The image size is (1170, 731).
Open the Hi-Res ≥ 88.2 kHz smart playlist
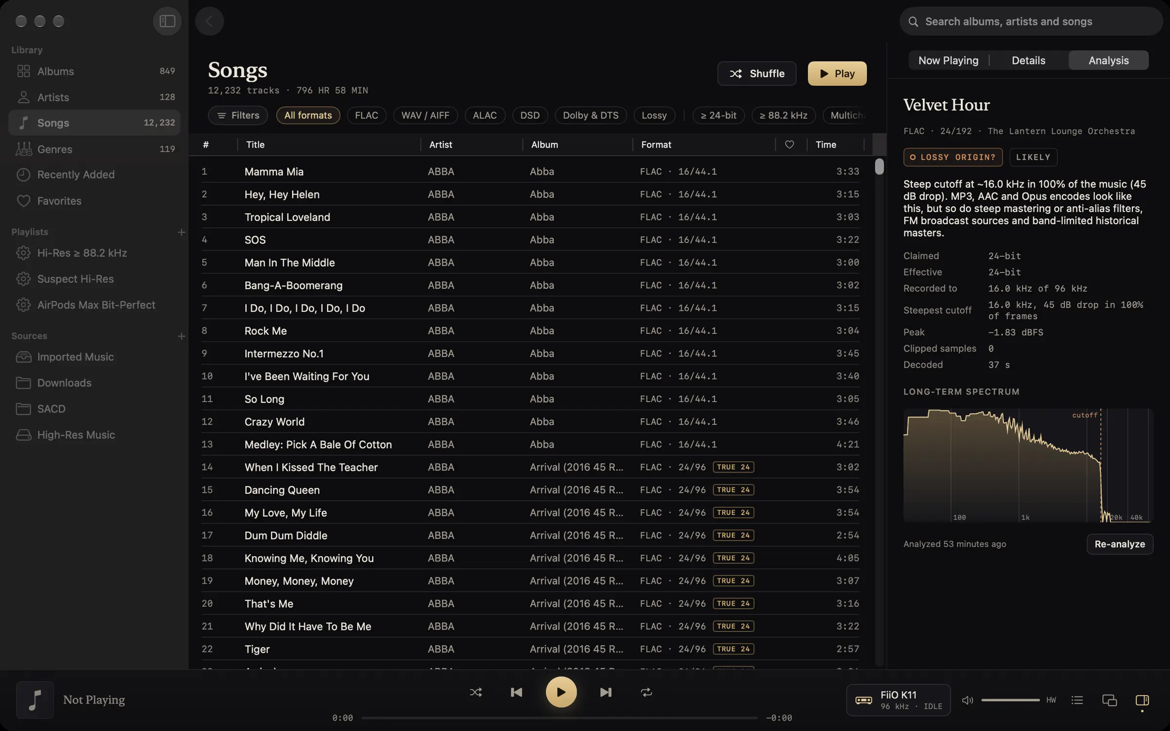[x=94, y=253]
